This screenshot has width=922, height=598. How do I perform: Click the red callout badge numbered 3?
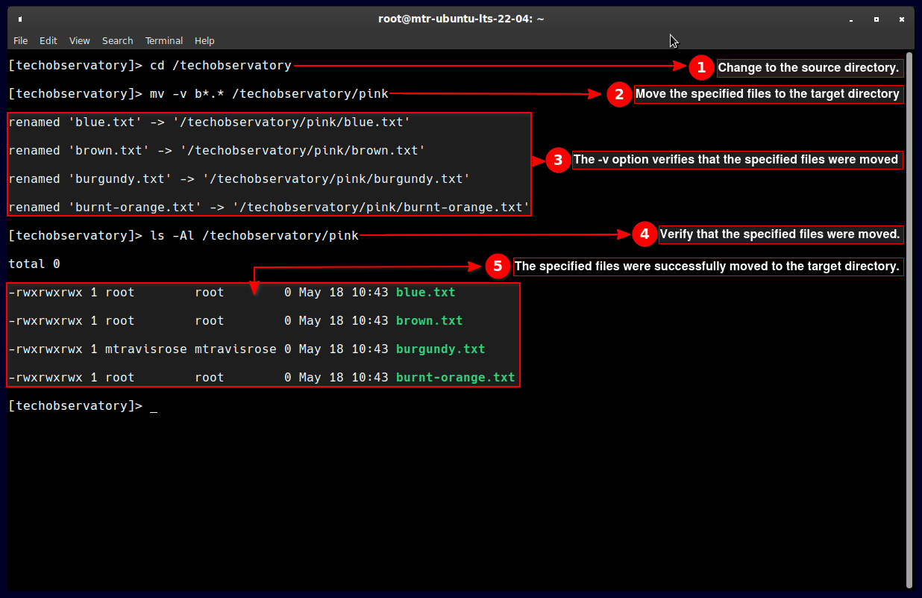click(x=558, y=160)
